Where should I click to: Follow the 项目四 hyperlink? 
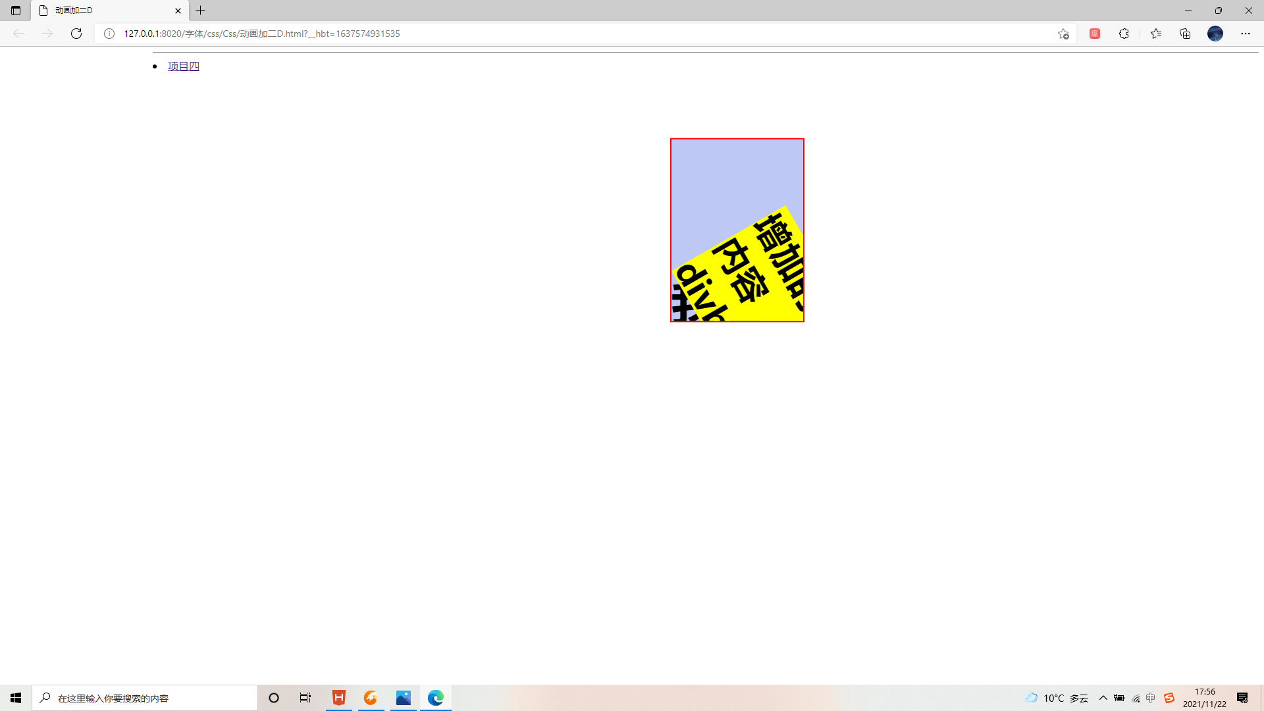183,66
